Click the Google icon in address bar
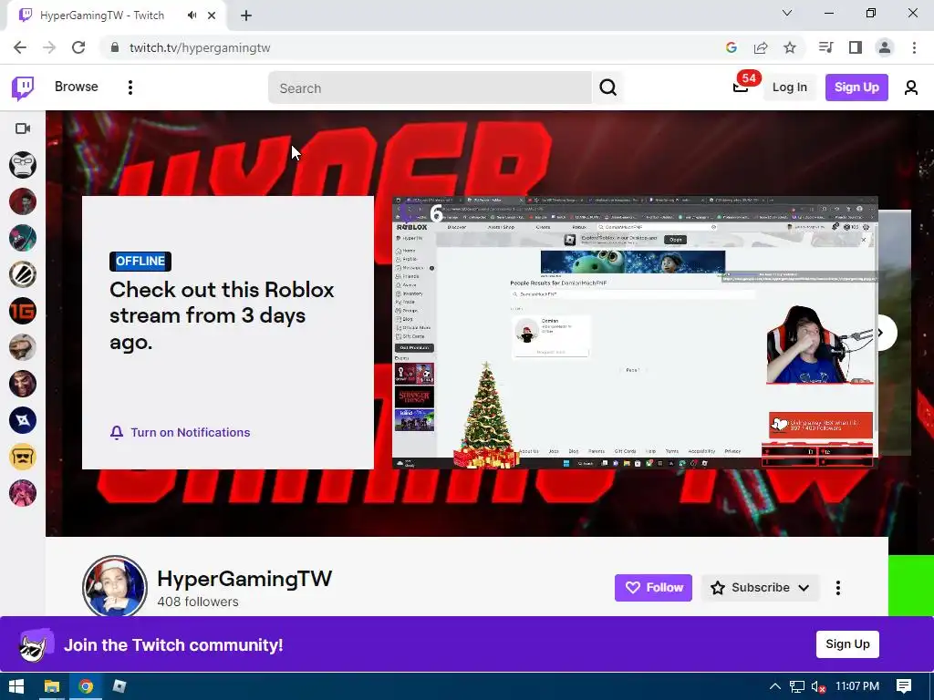Viewport: 934px width, 700px height. tap(731, 47)
